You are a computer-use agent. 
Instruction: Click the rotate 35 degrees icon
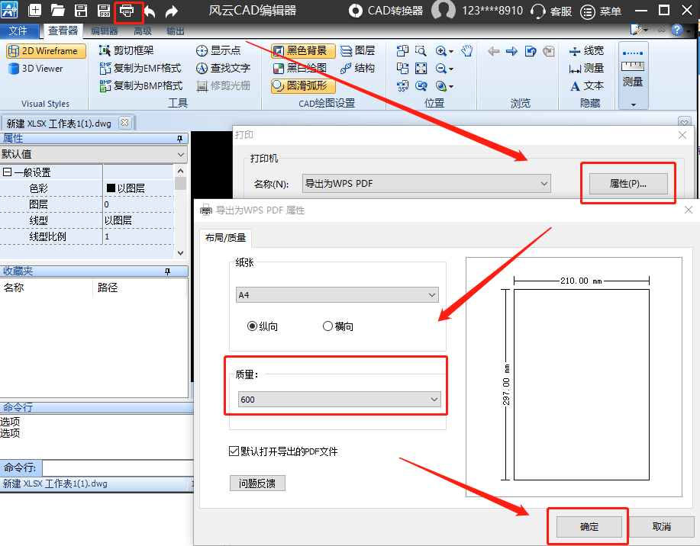pos(403,85)
